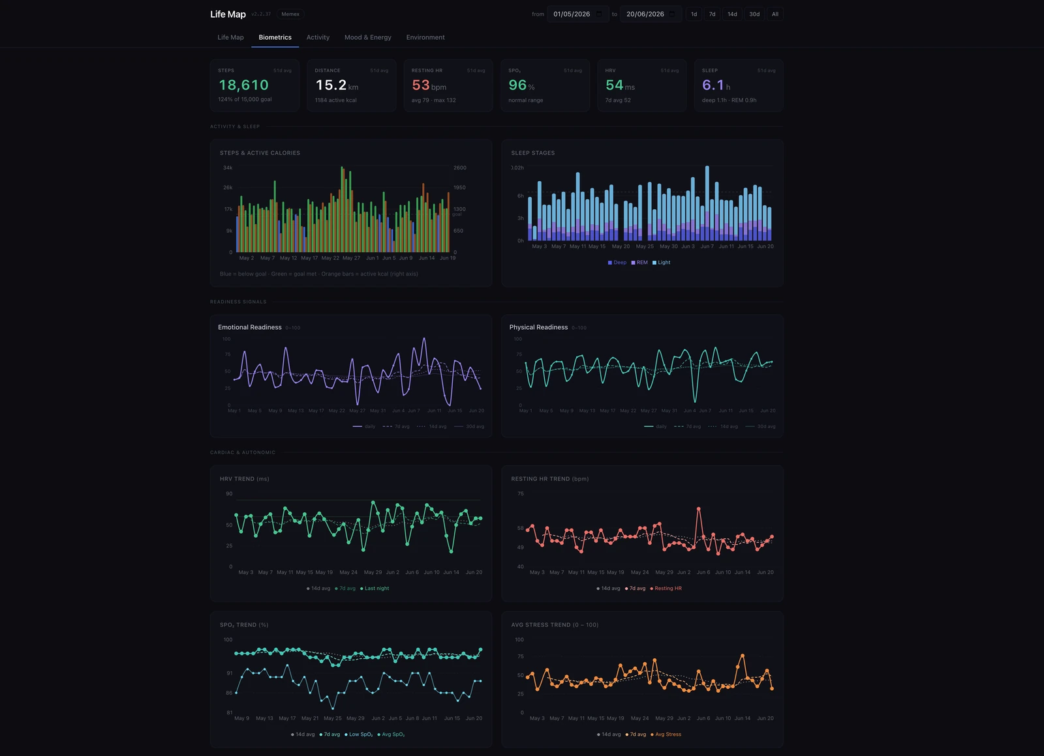
Task: Click the Steps value 18,610
Action: click(x=243, y=85)
